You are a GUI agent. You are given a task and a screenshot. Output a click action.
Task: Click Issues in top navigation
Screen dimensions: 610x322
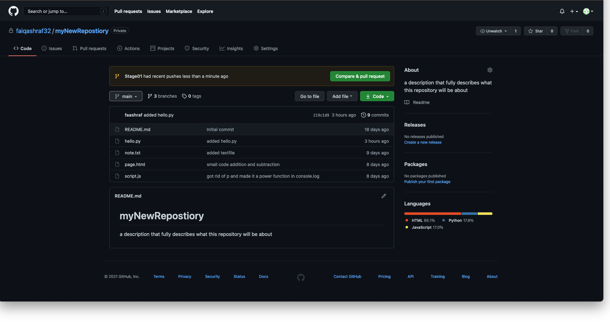[154, 11]
